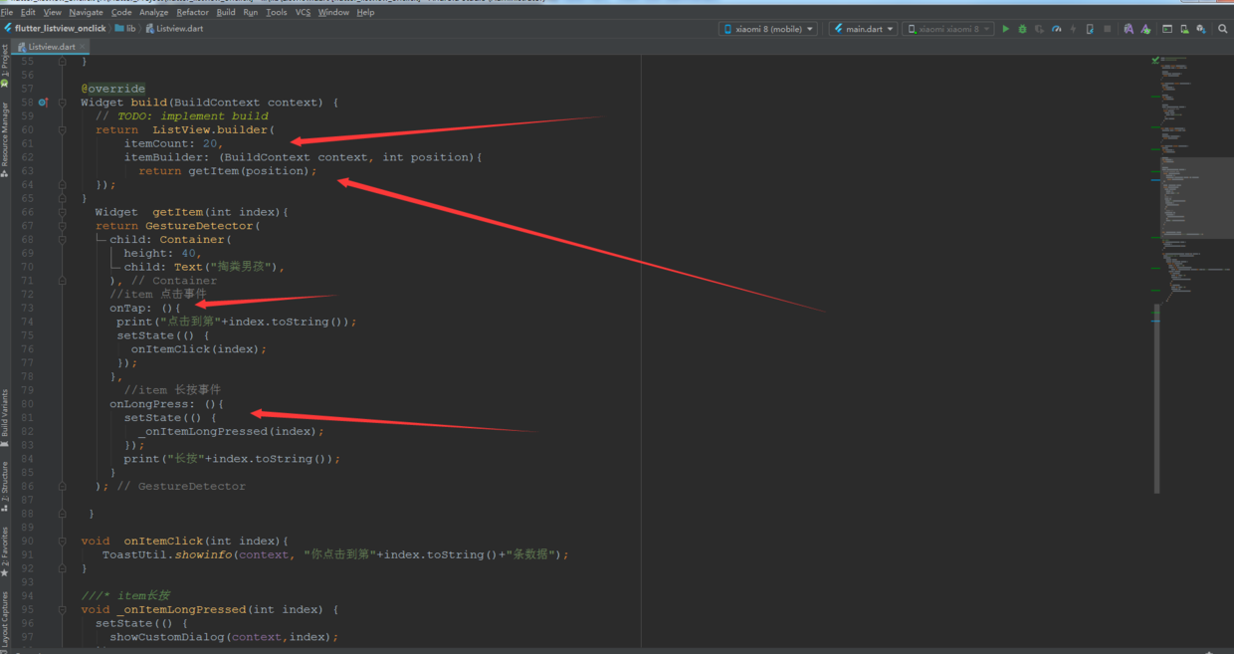Open the VCS menu
This screenshot has width=1234, height=654.
[303, 12]
